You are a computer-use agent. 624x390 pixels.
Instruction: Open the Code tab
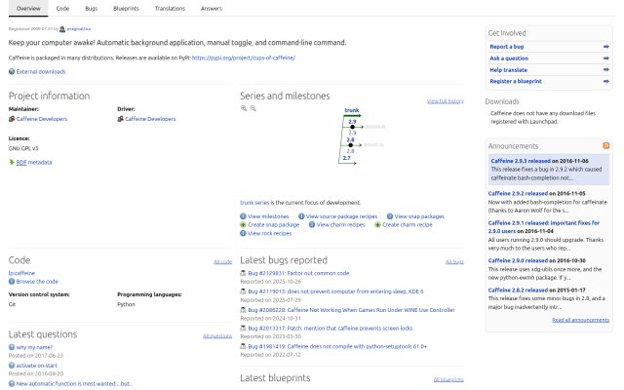[x=62, y=9]
